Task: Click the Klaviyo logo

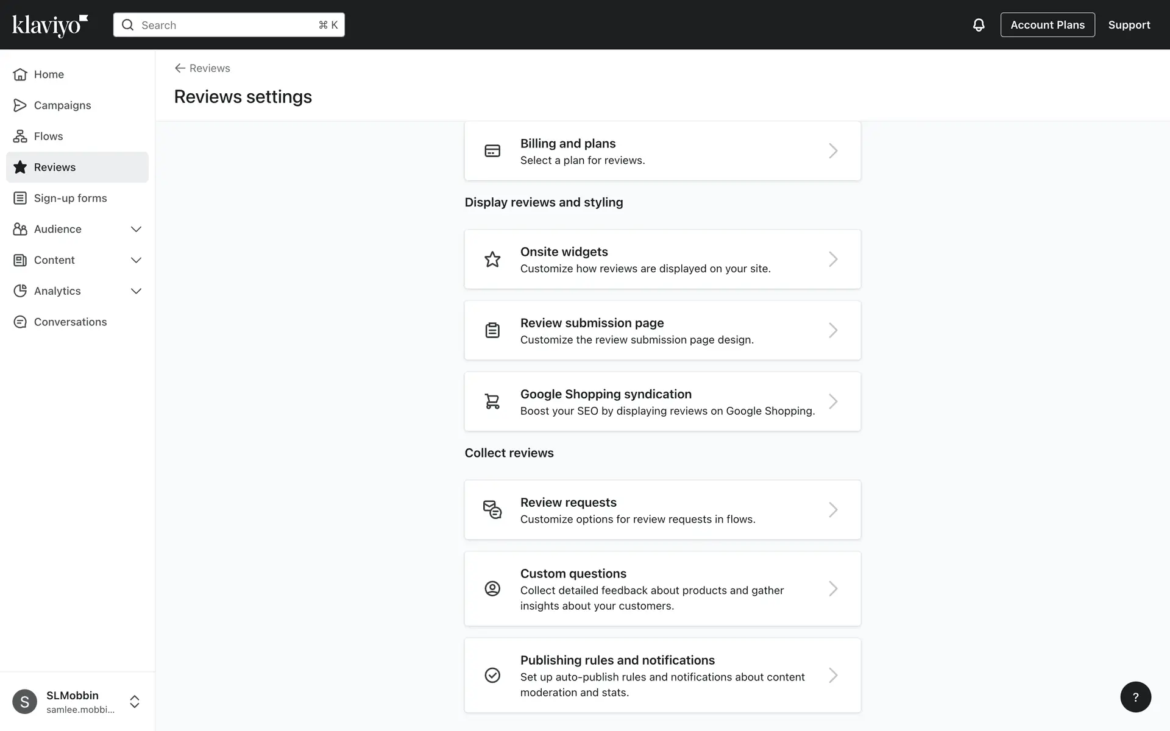Action: [x=50, y=25]
